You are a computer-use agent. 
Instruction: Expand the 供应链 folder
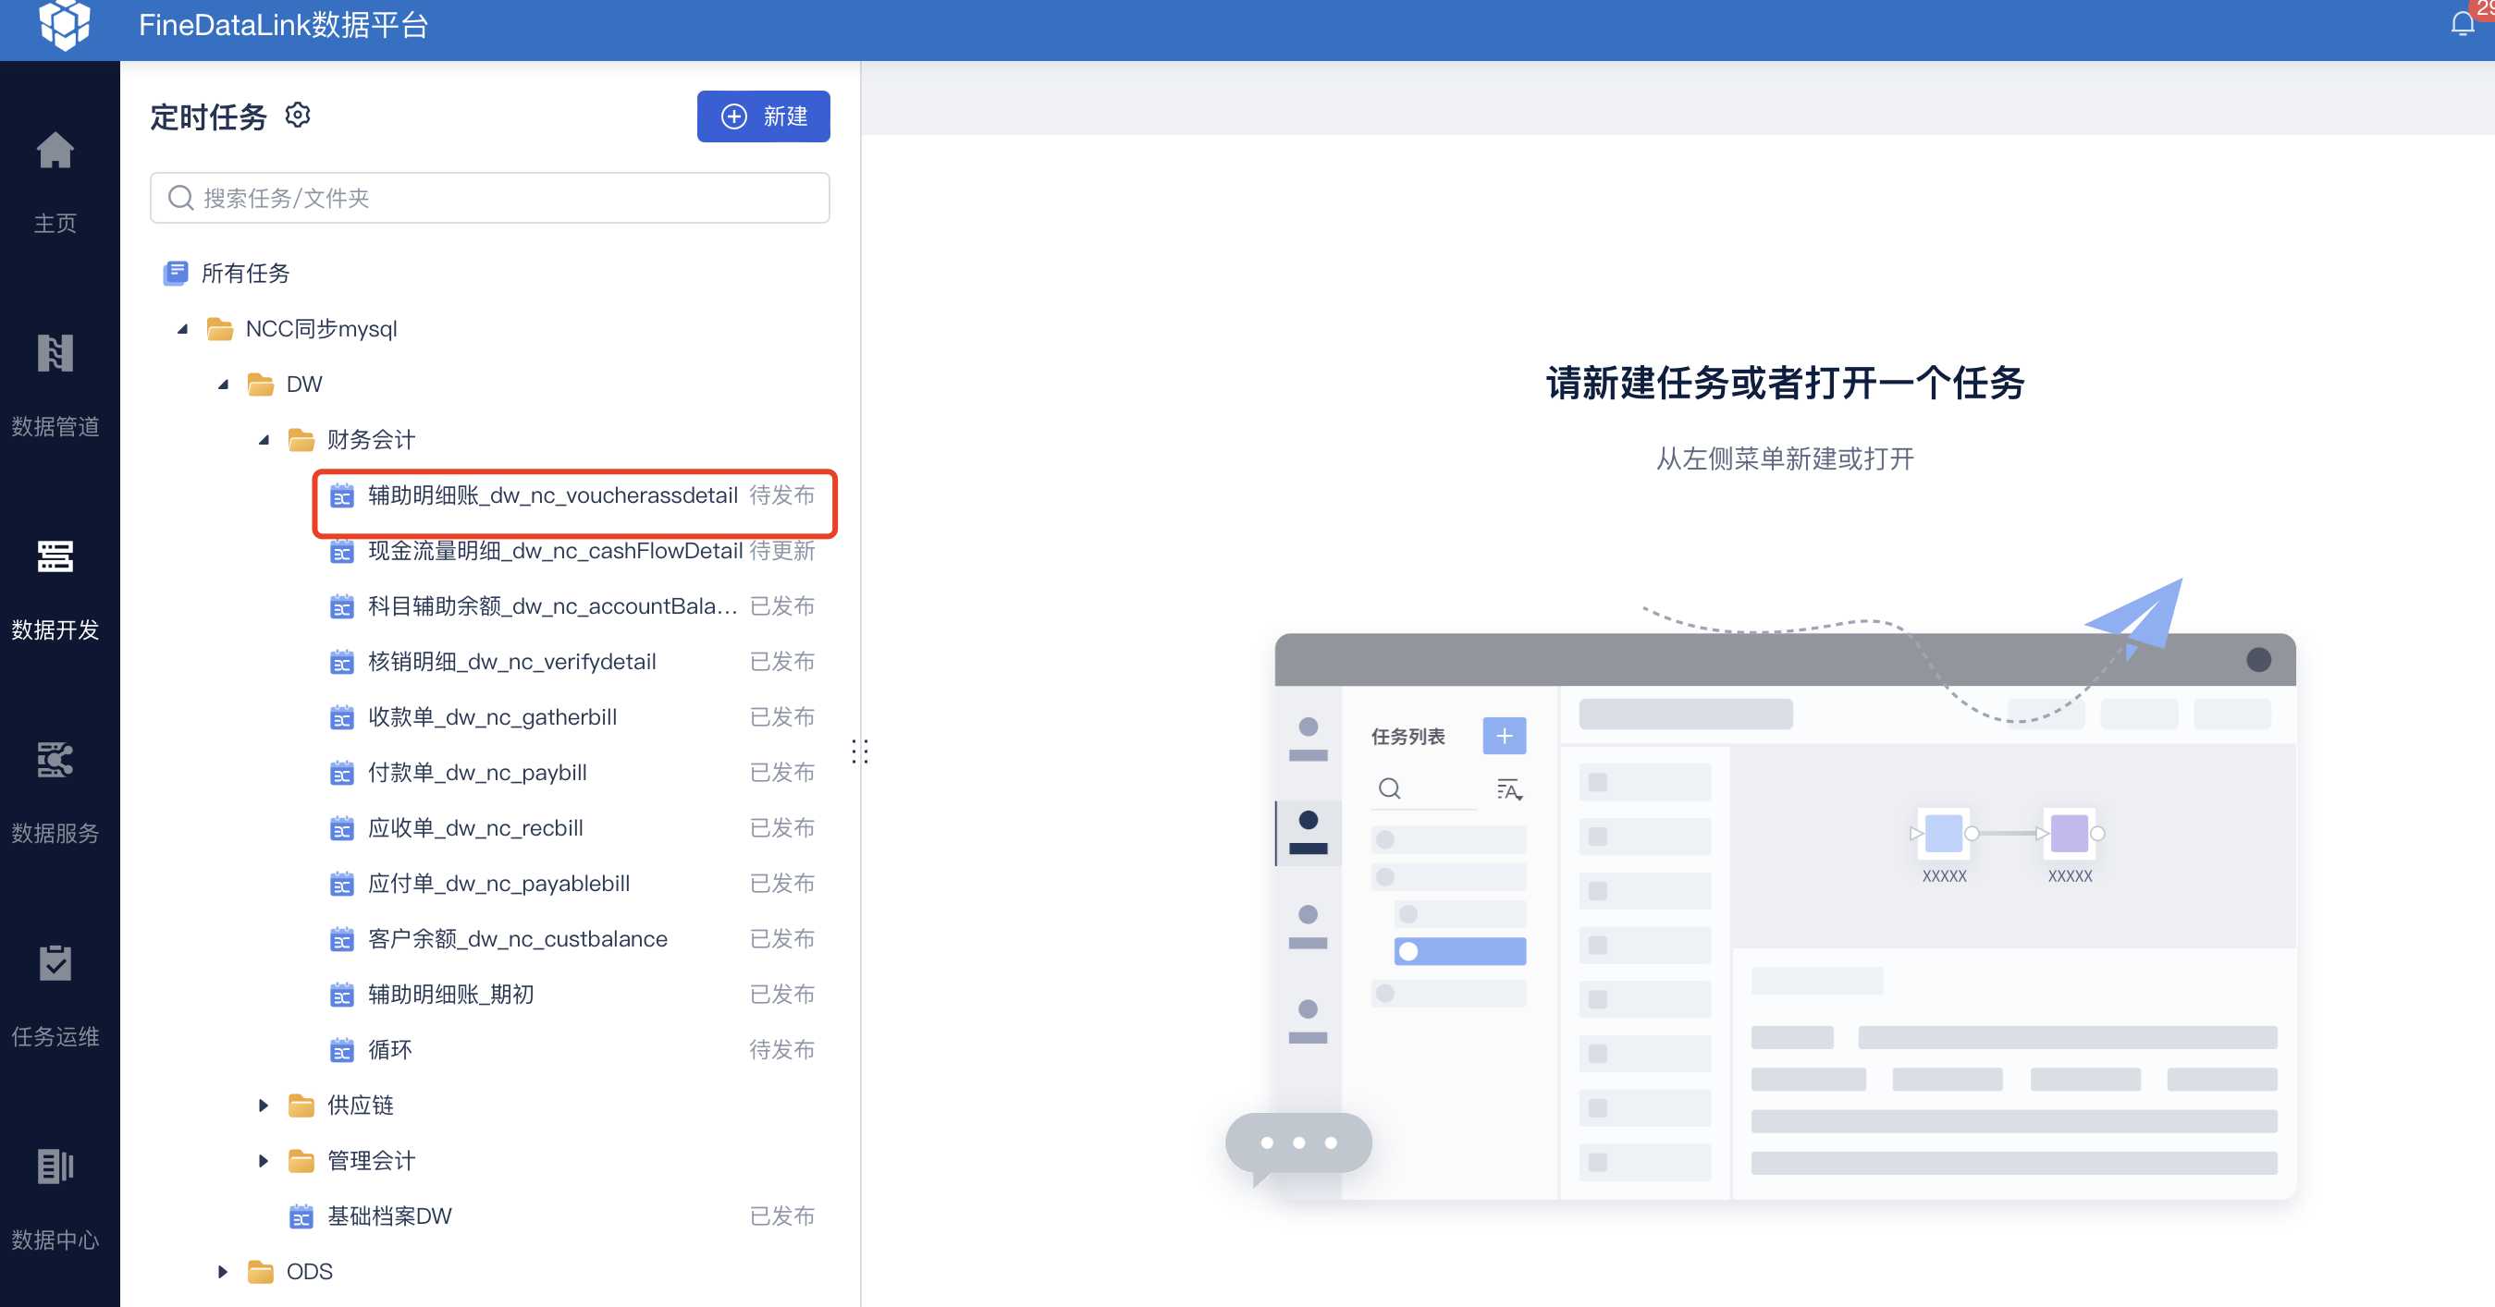click(264, 1105)
